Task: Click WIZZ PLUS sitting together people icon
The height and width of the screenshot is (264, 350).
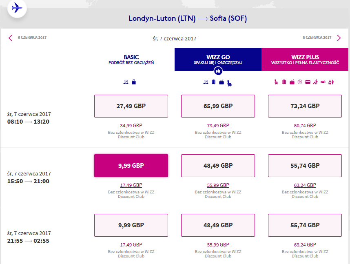Action: point(331,82)
